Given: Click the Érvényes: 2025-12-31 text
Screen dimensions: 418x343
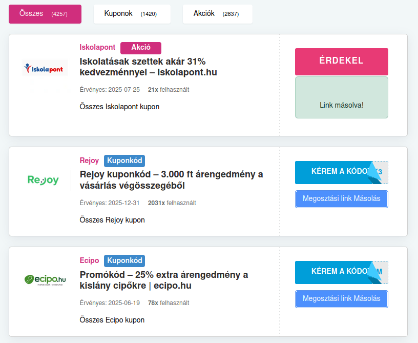Looking at the screenshot, I should (110, 203).
